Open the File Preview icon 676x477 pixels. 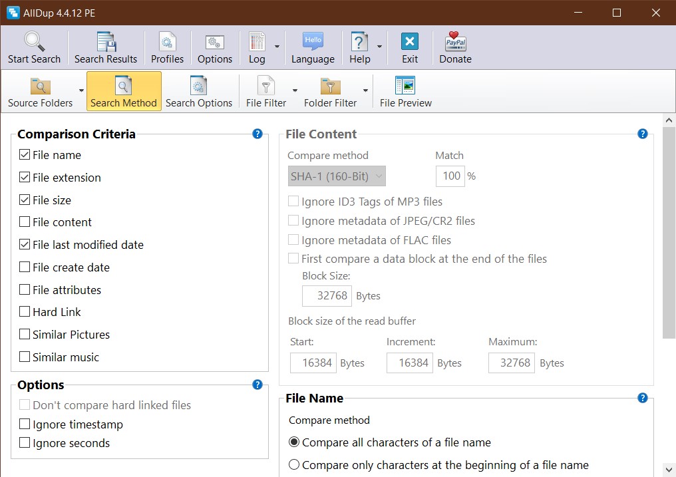tap(405, 85)
